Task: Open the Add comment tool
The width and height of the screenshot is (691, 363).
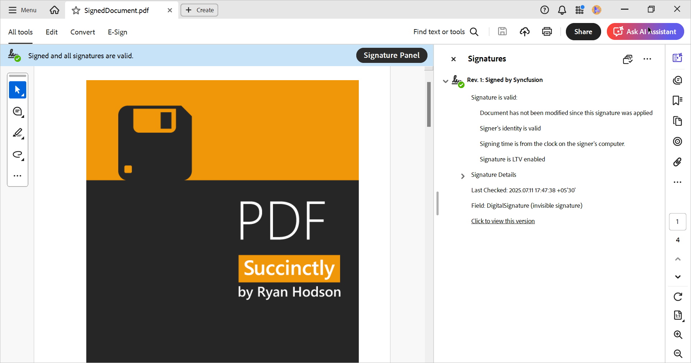Action: (17, 111)
